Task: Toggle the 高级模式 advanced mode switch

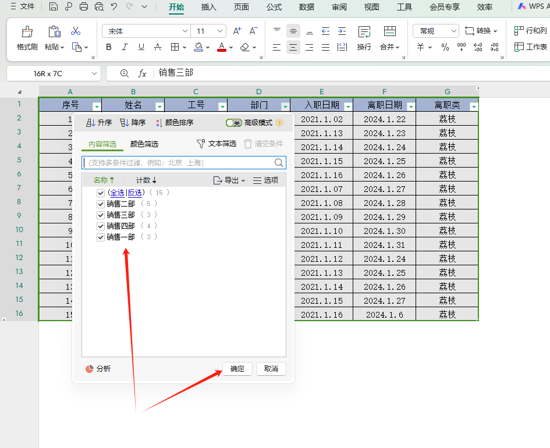Action: pyautogui.click(x=233, y=122)
